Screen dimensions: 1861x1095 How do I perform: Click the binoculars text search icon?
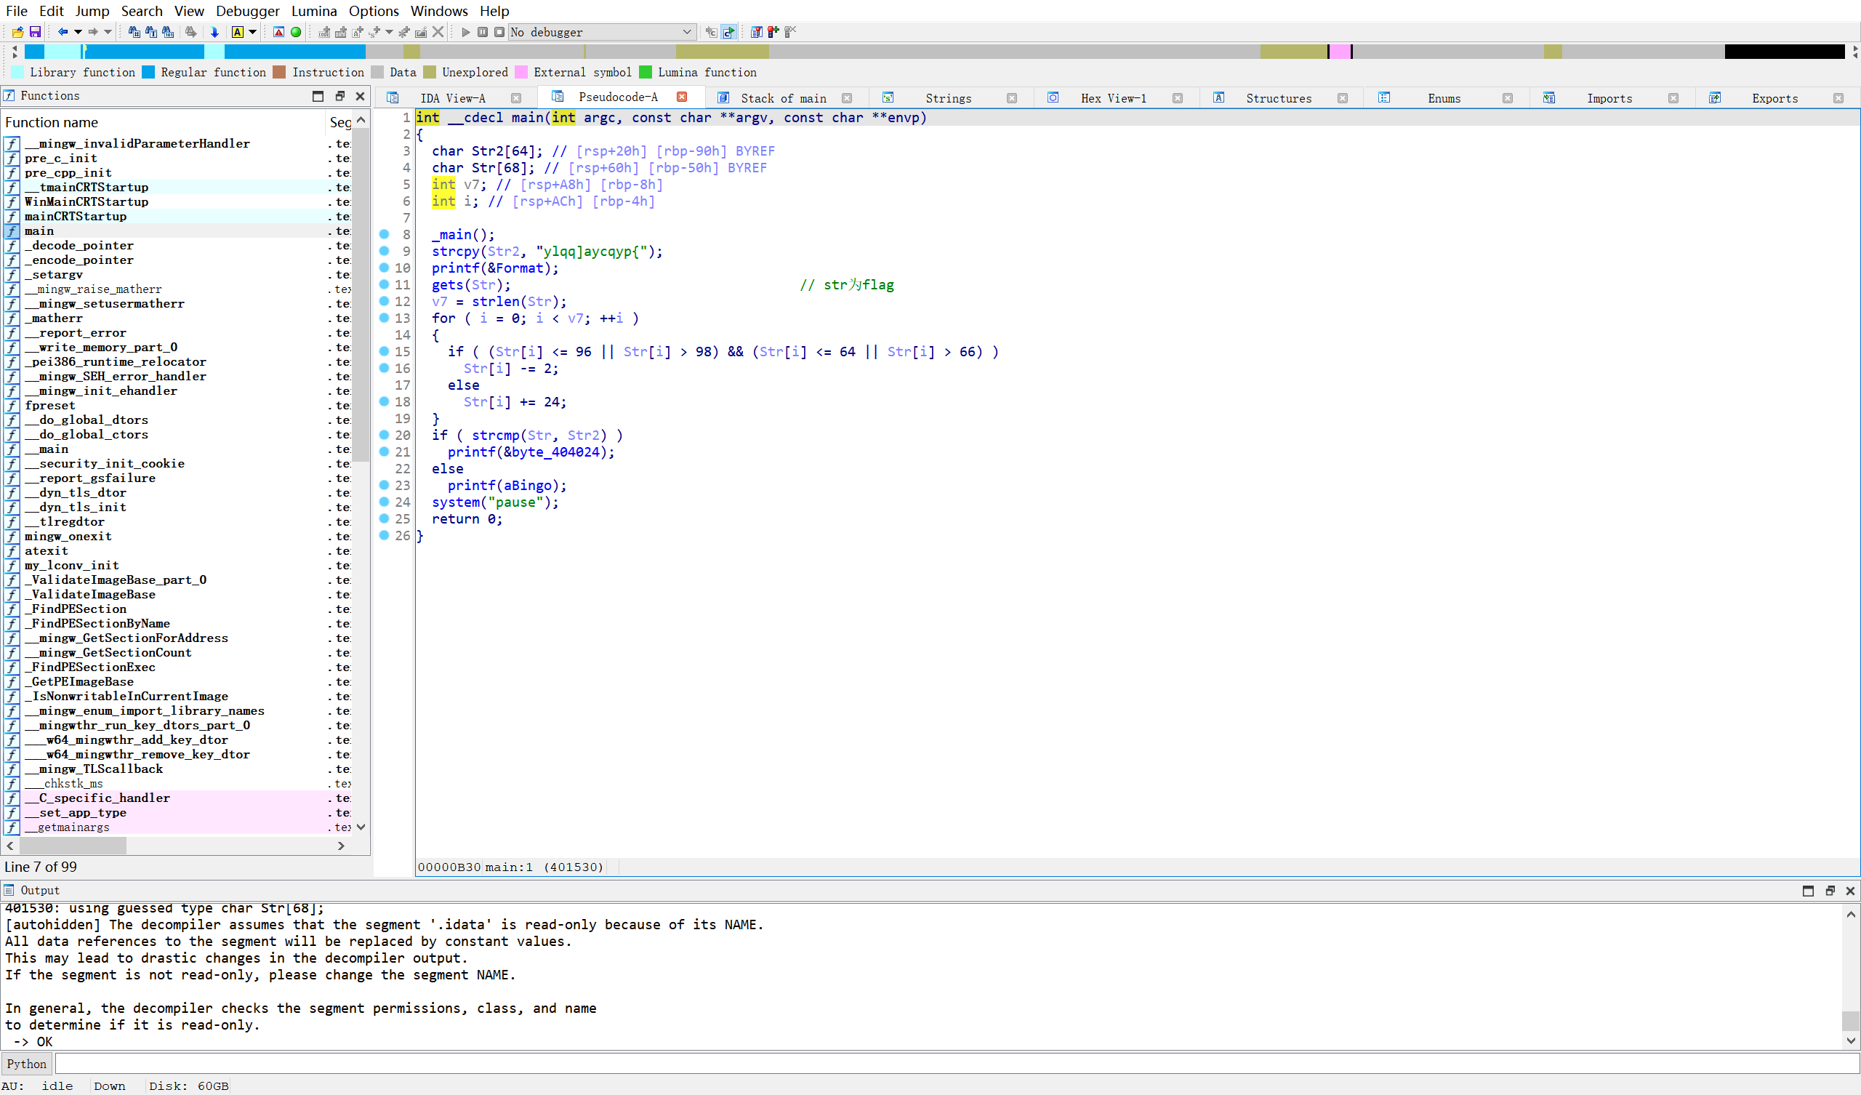150,32
